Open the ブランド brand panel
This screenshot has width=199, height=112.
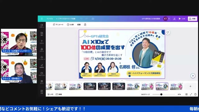[42, 50]
